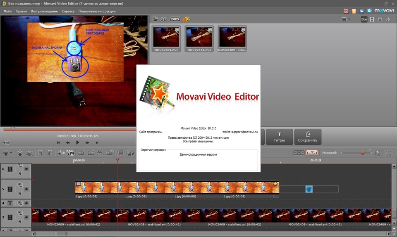Click the 'Сайт программы' link
397x237 pixels.
151,132
